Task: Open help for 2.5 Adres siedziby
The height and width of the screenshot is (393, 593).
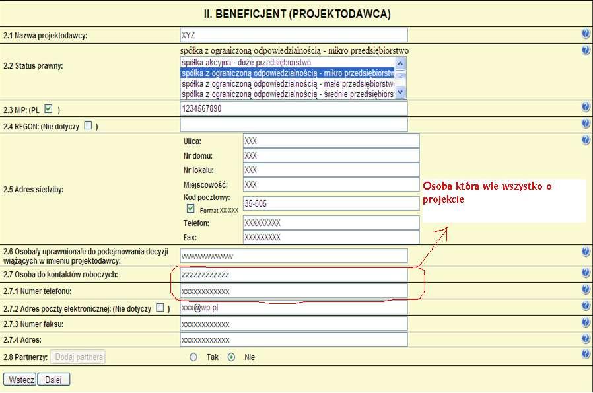Action: (586, 140)
